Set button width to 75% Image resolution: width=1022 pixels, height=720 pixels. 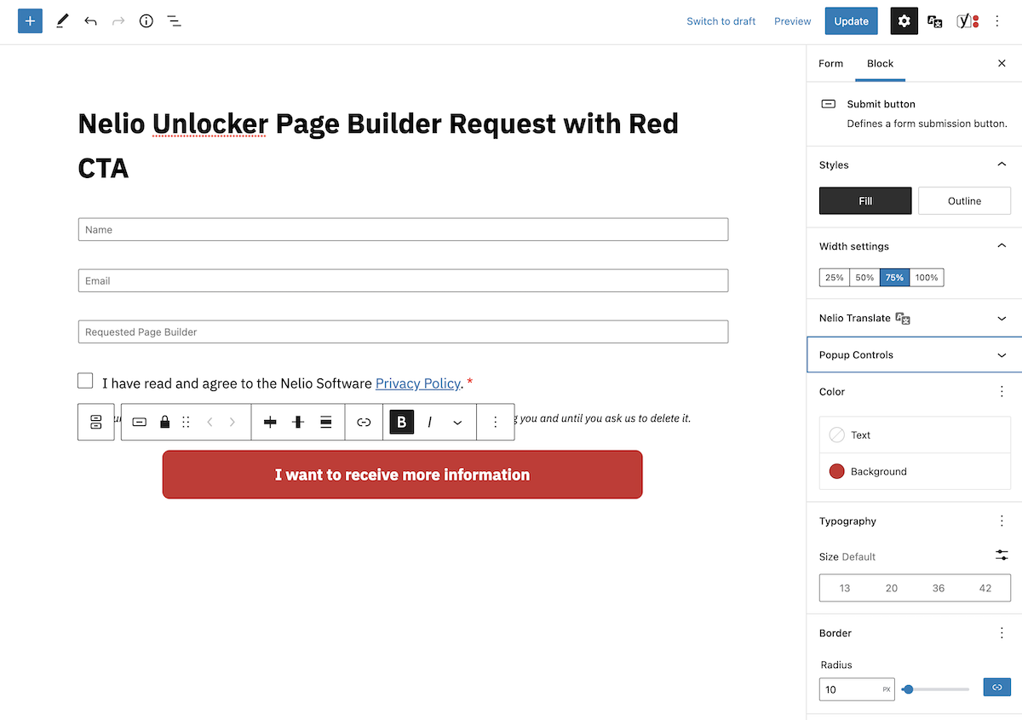click(x=894, y=278)
